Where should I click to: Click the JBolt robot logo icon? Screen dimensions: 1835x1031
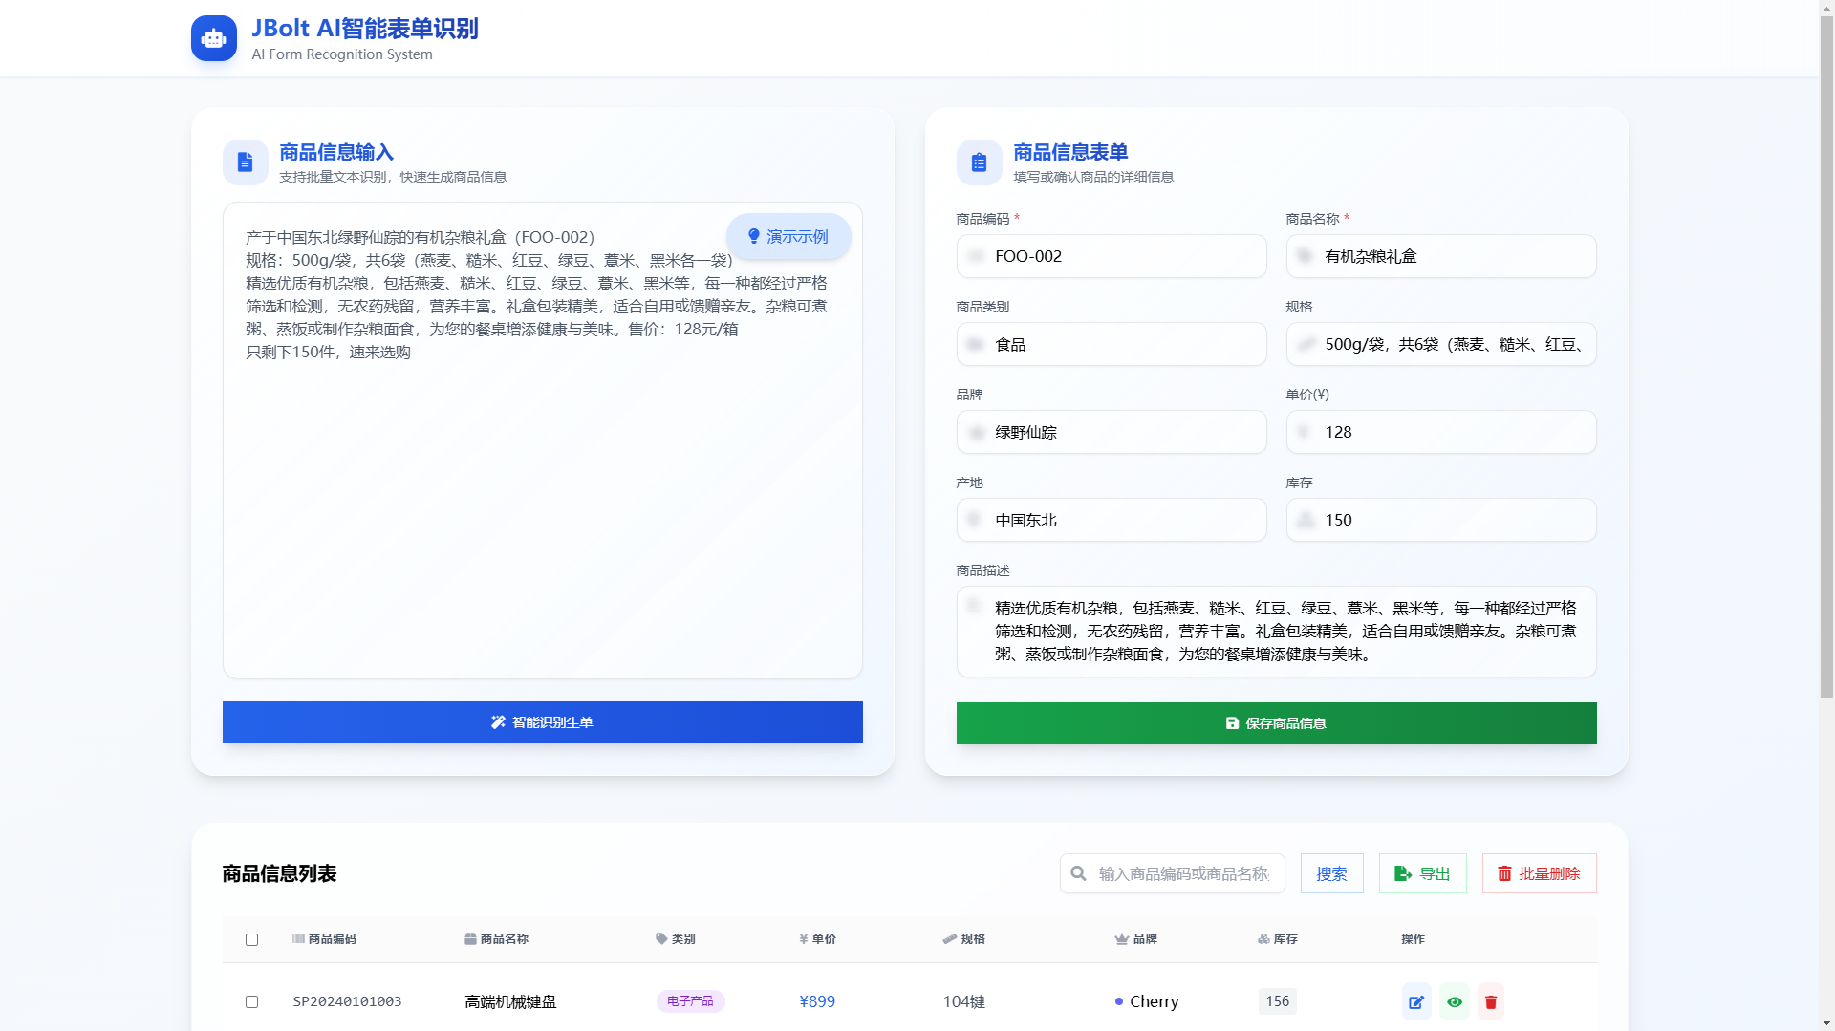pyautogui.click(x=214, y=38)
